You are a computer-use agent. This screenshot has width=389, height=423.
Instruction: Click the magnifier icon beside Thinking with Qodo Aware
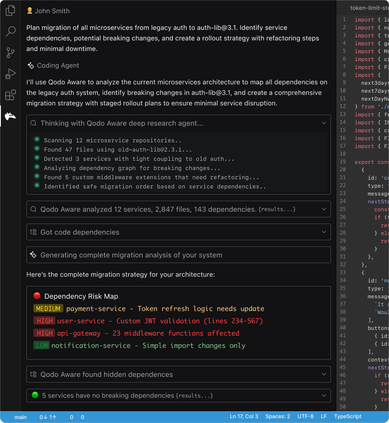tap(33, 123)
